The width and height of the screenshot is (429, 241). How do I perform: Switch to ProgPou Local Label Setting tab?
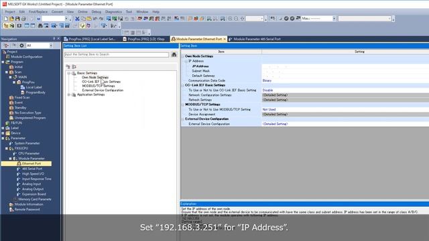[x=89, y=39]
